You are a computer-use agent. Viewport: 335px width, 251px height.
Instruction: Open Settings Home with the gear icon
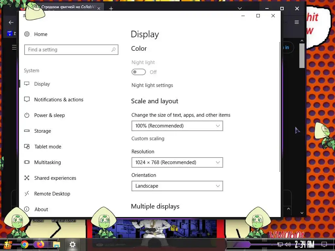coord(27,34)
